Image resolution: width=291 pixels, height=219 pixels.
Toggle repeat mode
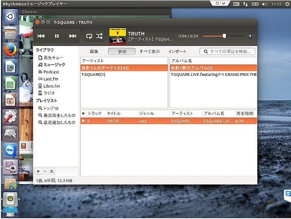click(x=89, y=36)
